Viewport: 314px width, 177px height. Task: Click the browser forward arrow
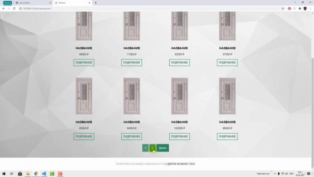point(9,8)
